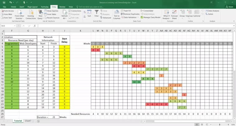The image size is (236, 126).
Task: Click the Existing Connections icon
Action: click(x=31, y=14)
